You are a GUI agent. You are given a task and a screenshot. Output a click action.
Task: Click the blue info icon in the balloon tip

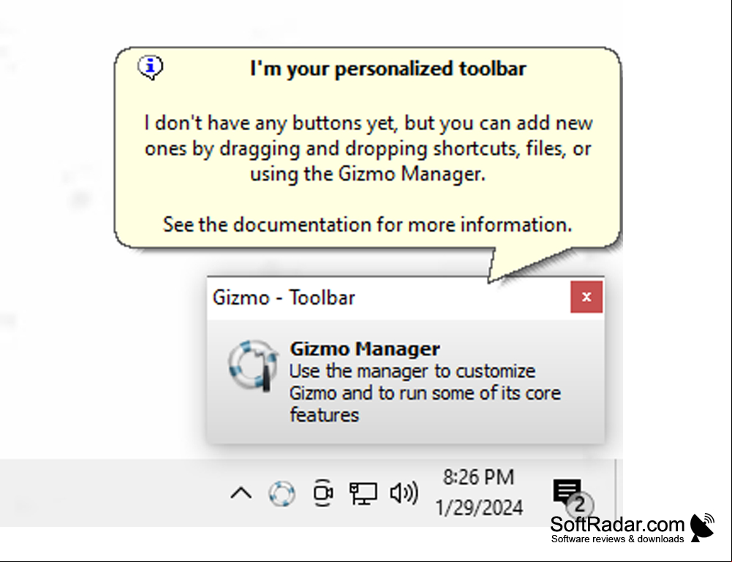(151, 67)
